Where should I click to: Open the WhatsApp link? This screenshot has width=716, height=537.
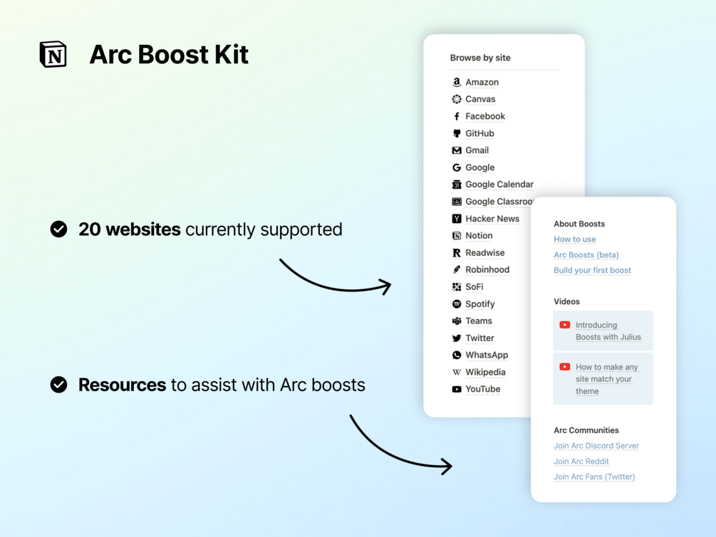487,355
